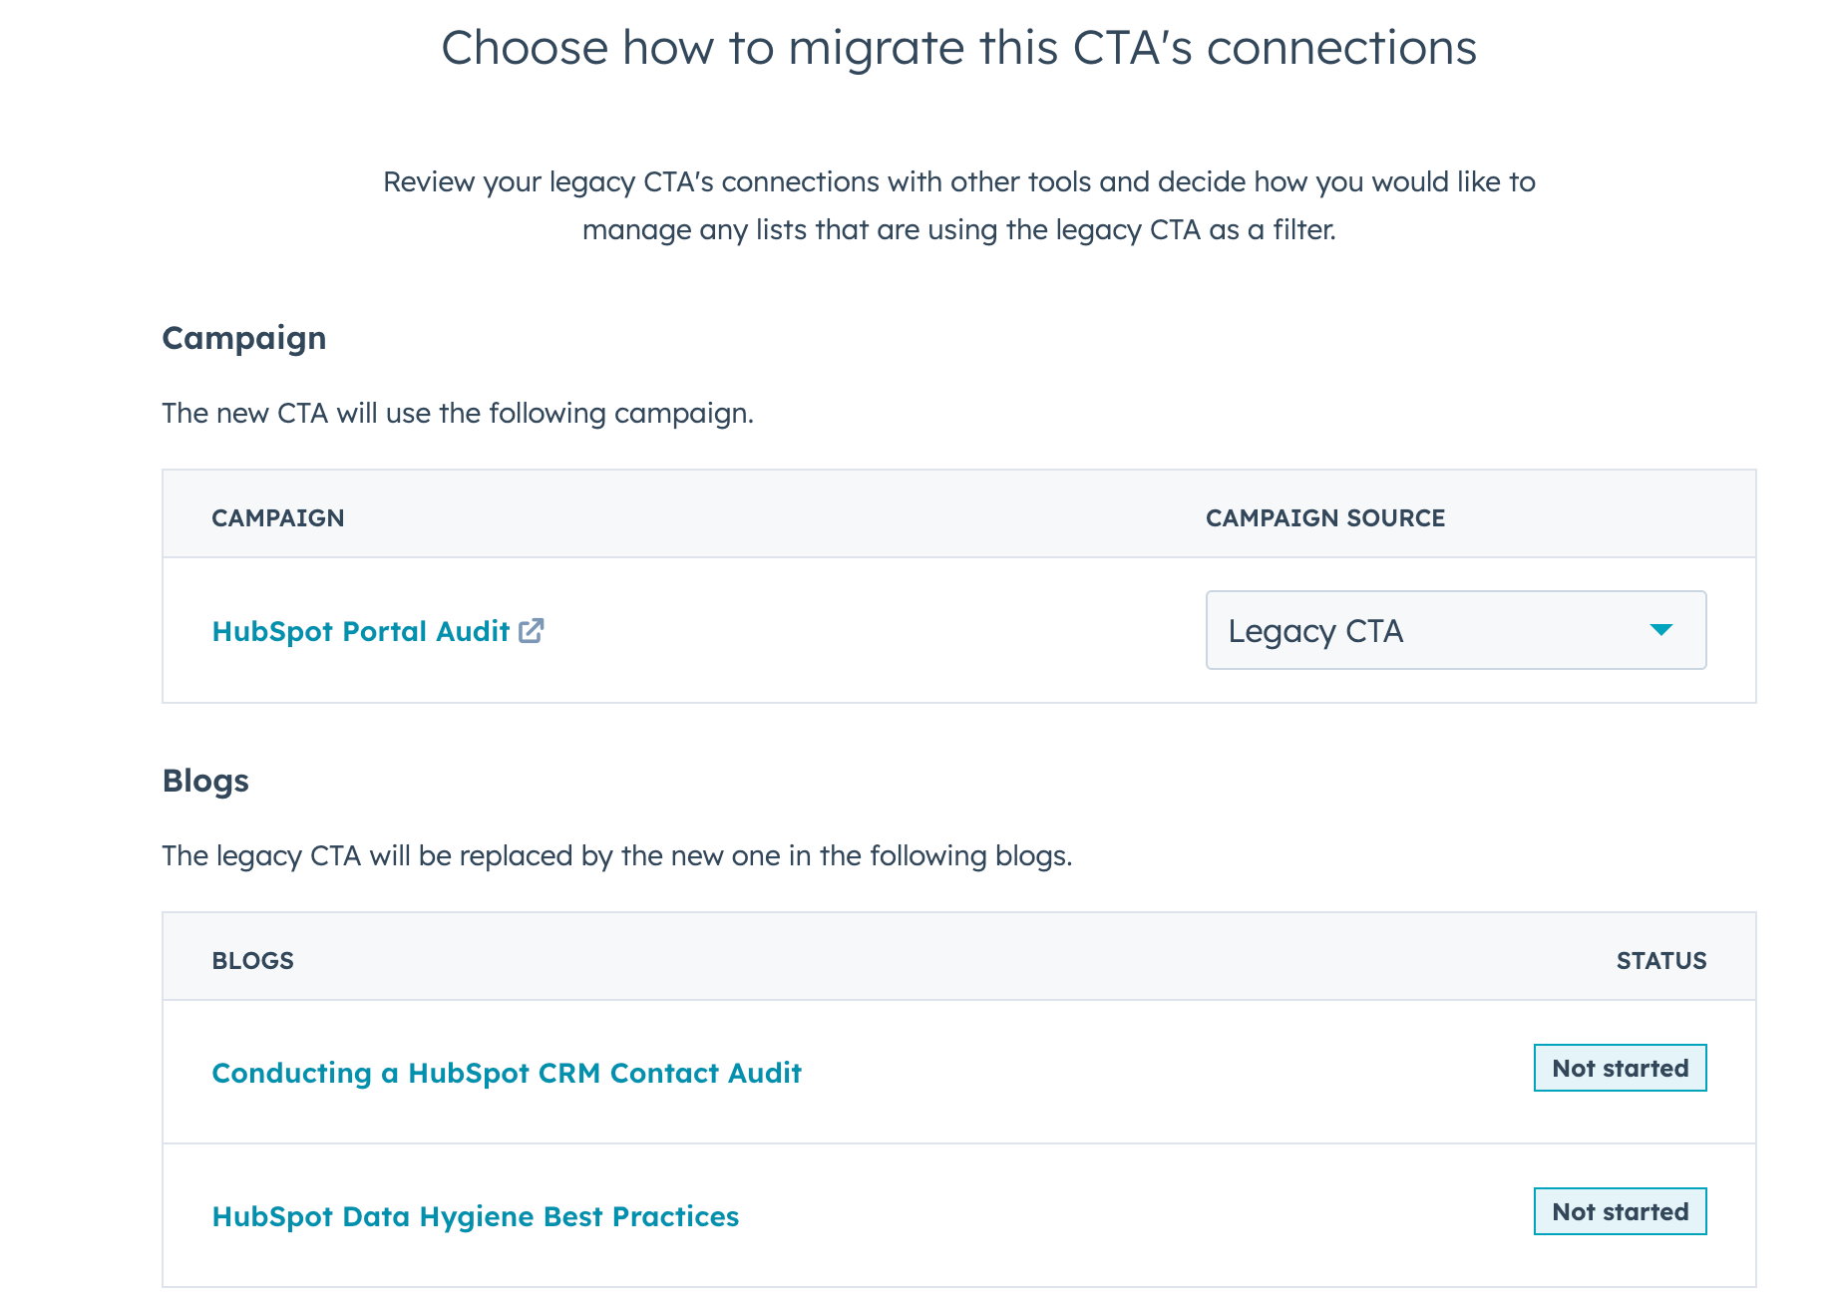Click the 'Legacy CTA' text inside the dropdown
Viewport: 1833px width, 1298px height.
coord(1315,631)
